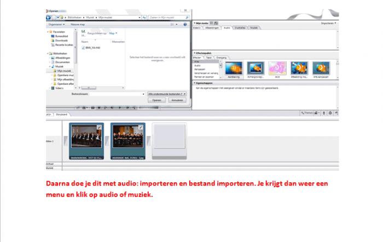Select the Audio effect category
This screenshot has height=242, width=383.
click(x=198, y=66)
